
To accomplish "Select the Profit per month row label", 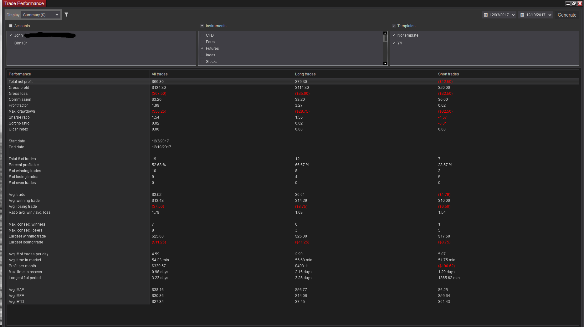I will [x=22, y=266].
